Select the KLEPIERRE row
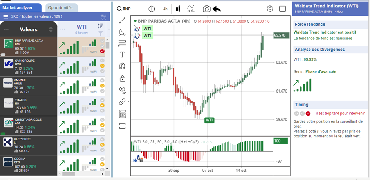The width and height of the screenshot is (370, 180). 53,145
